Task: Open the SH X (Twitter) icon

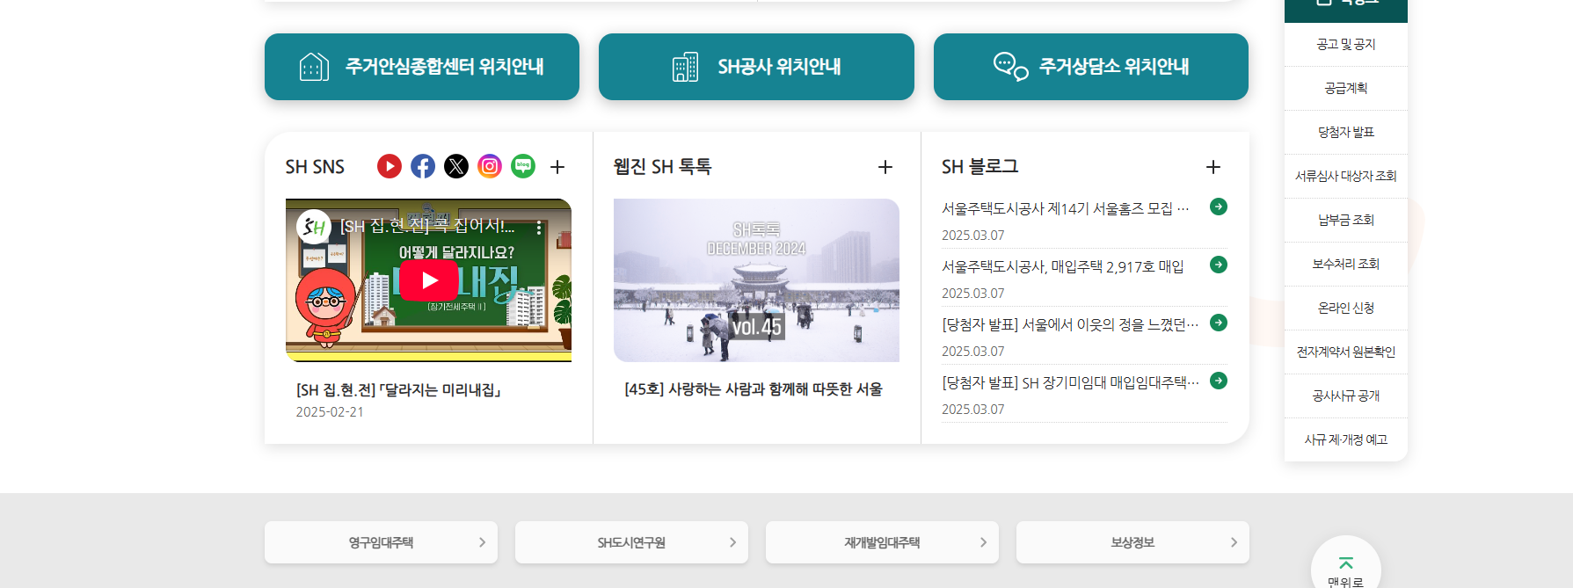Action: coord(456,166)
